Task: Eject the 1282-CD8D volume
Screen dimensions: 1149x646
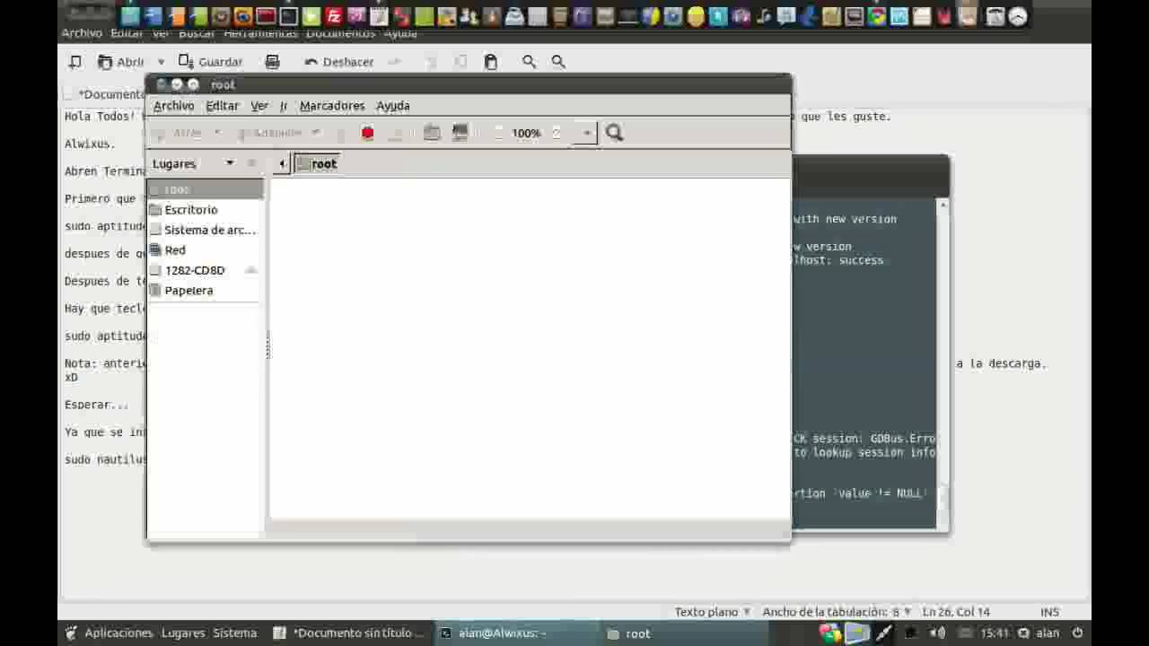Action: [251, 270]
